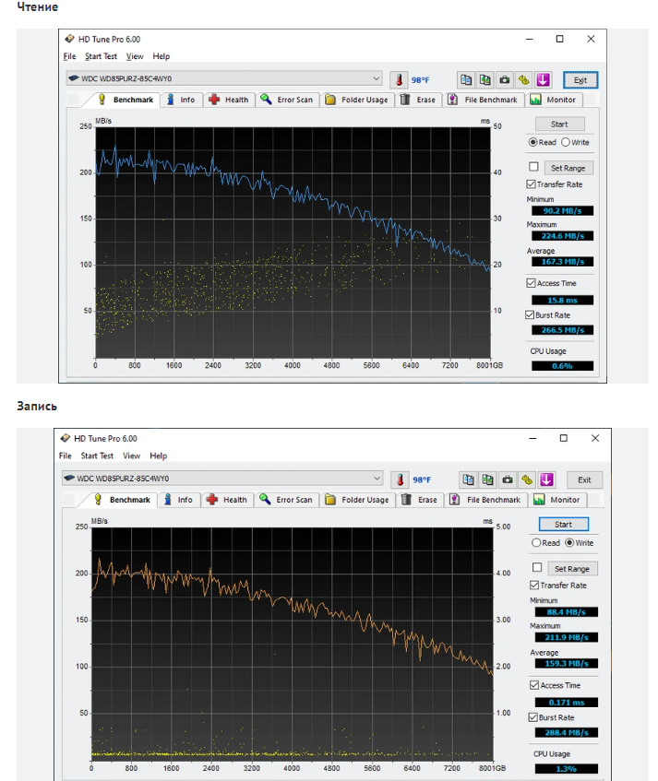Click copy screenshot icon in the bottom window toolbar
This screenshot has width=658, height=781.
487,479
